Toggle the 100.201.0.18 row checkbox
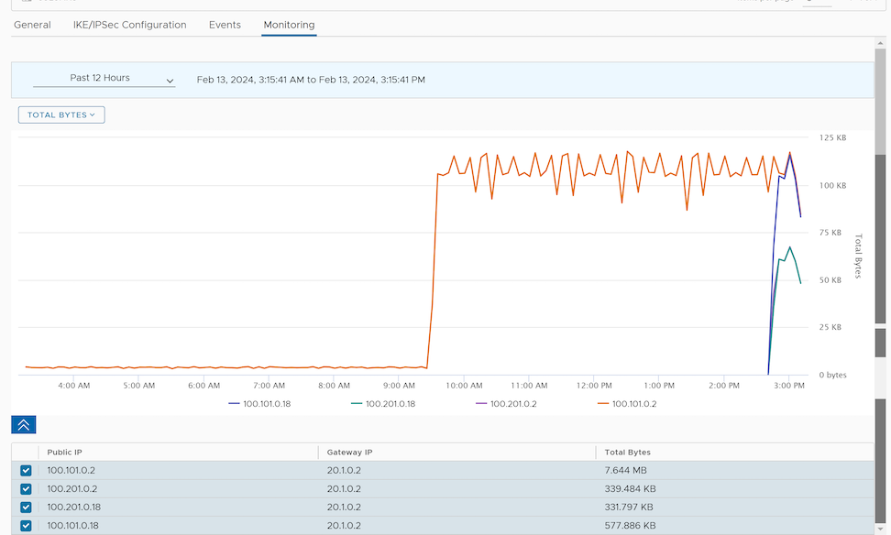The image size is (891, 535). (x=26, y=507)
